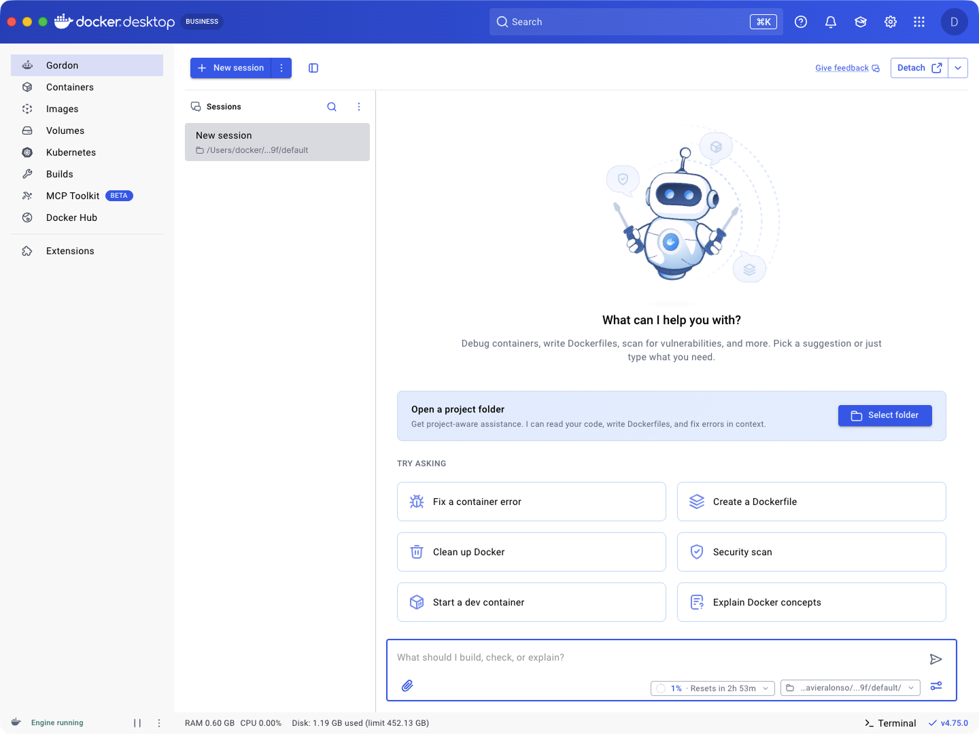Choose the Create a Dockerfile suggestion
The width and height of the screenshot is (979, 734).
click(812, 502)
